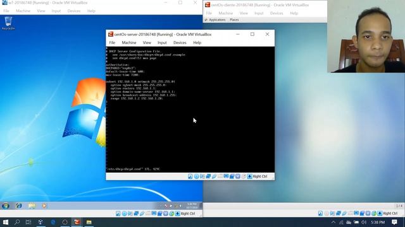Open Machine menu in w7 VirtualBox window
Screen dimensions: 405x227
pos(23,11)
